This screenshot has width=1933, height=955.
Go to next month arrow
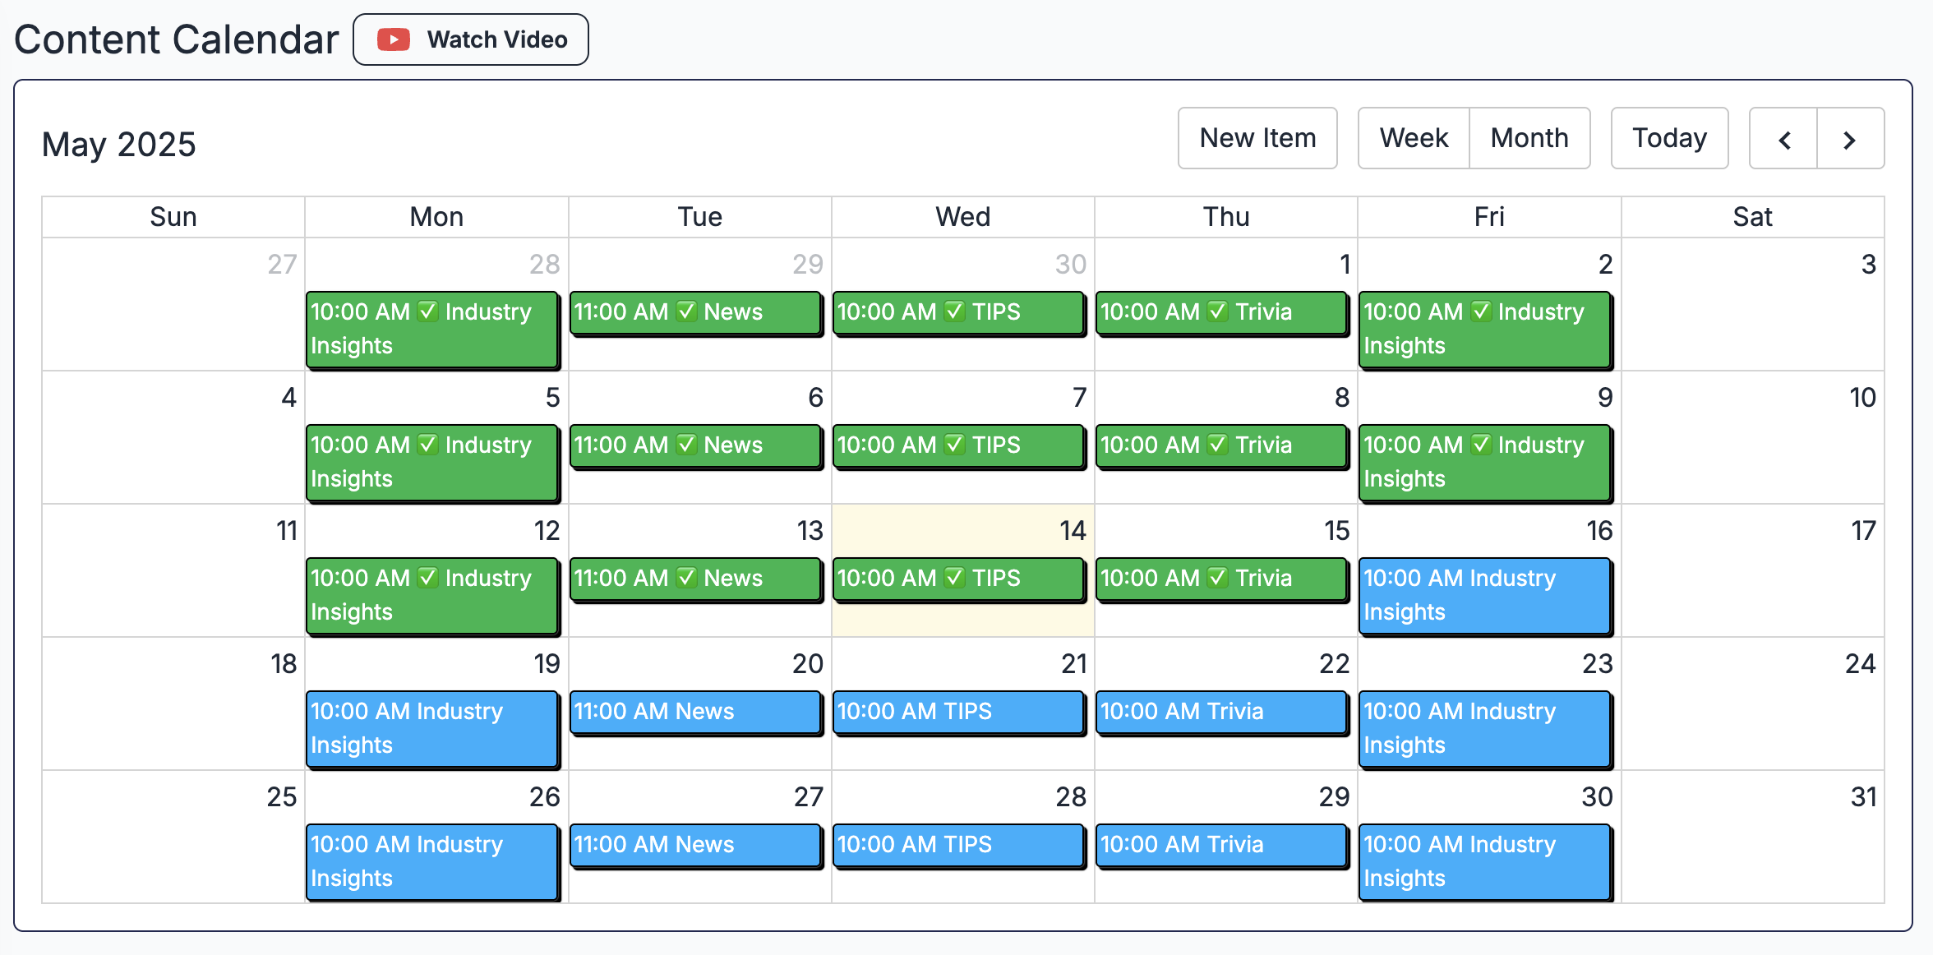1850,139
